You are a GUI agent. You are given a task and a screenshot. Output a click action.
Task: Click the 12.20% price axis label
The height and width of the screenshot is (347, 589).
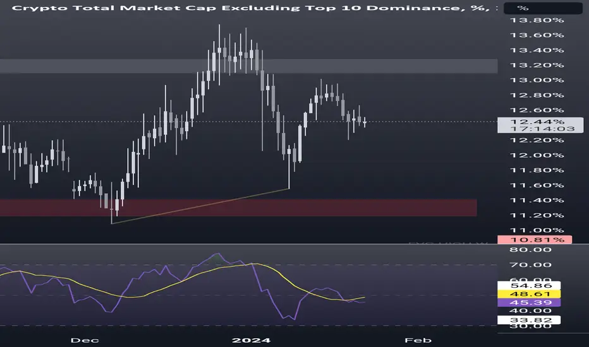pos(537,140)
